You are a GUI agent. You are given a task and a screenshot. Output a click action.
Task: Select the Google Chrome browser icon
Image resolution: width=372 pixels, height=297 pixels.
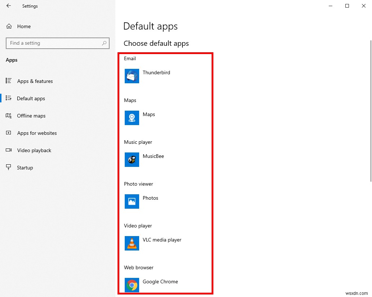(x=132, y=285)
